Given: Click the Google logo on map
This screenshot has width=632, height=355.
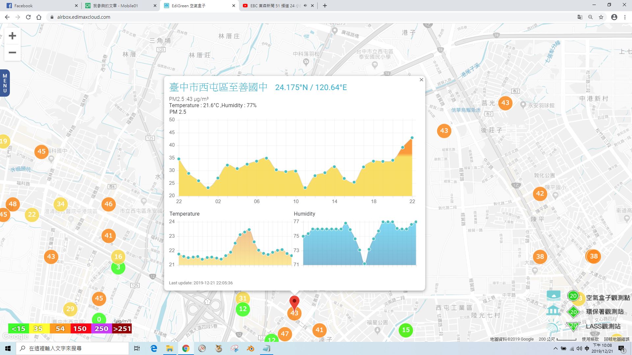Looking at the screenshot, I should click(15, 337).
